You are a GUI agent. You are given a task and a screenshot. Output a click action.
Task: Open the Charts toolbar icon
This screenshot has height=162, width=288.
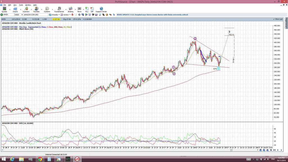pyautogui.click(x=15, y=8)
